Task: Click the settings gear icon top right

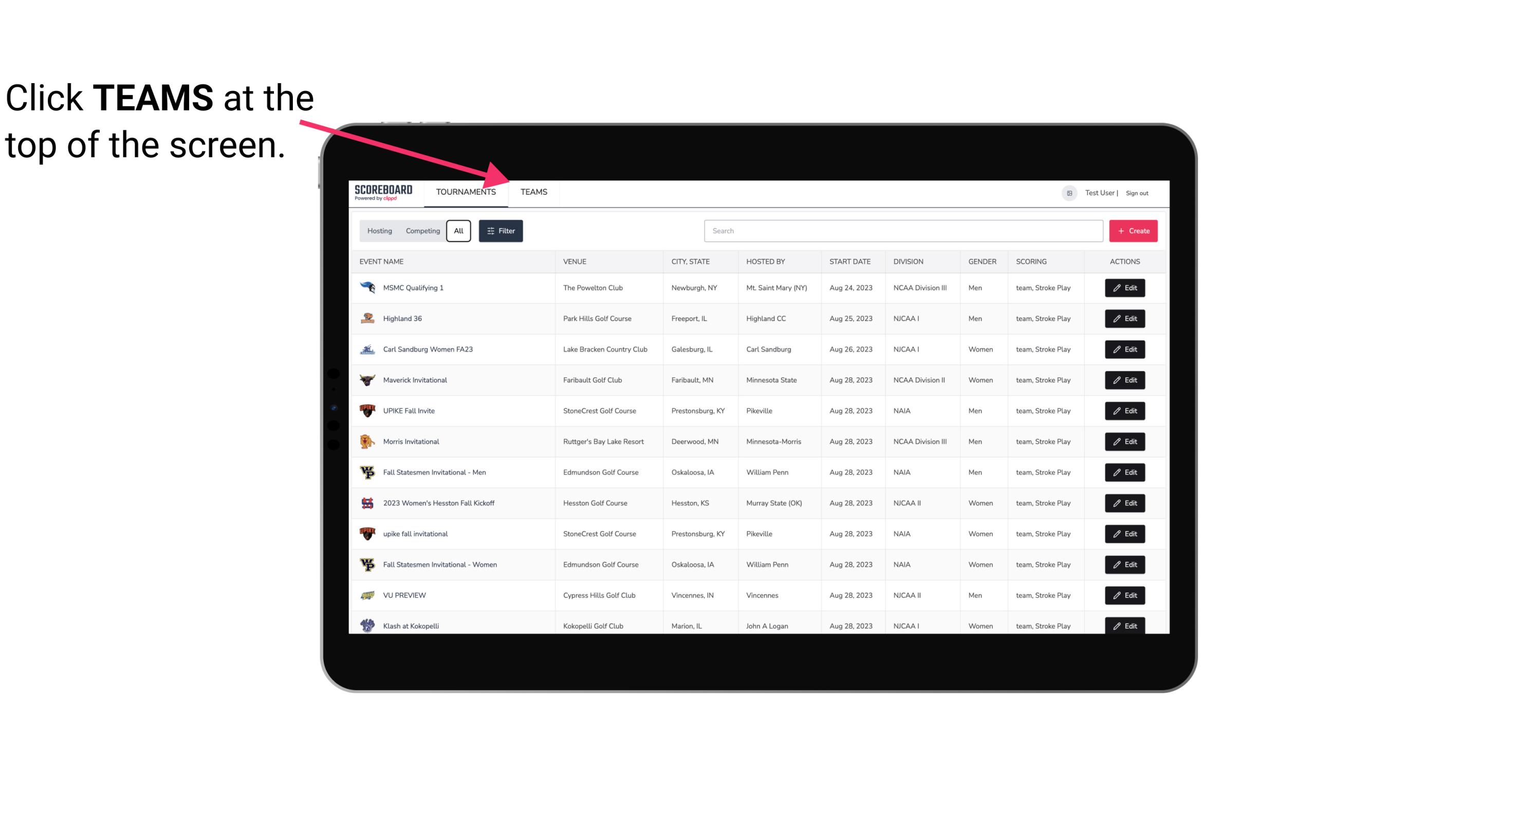Action: pyautogui.click(x=1068, y=193)
